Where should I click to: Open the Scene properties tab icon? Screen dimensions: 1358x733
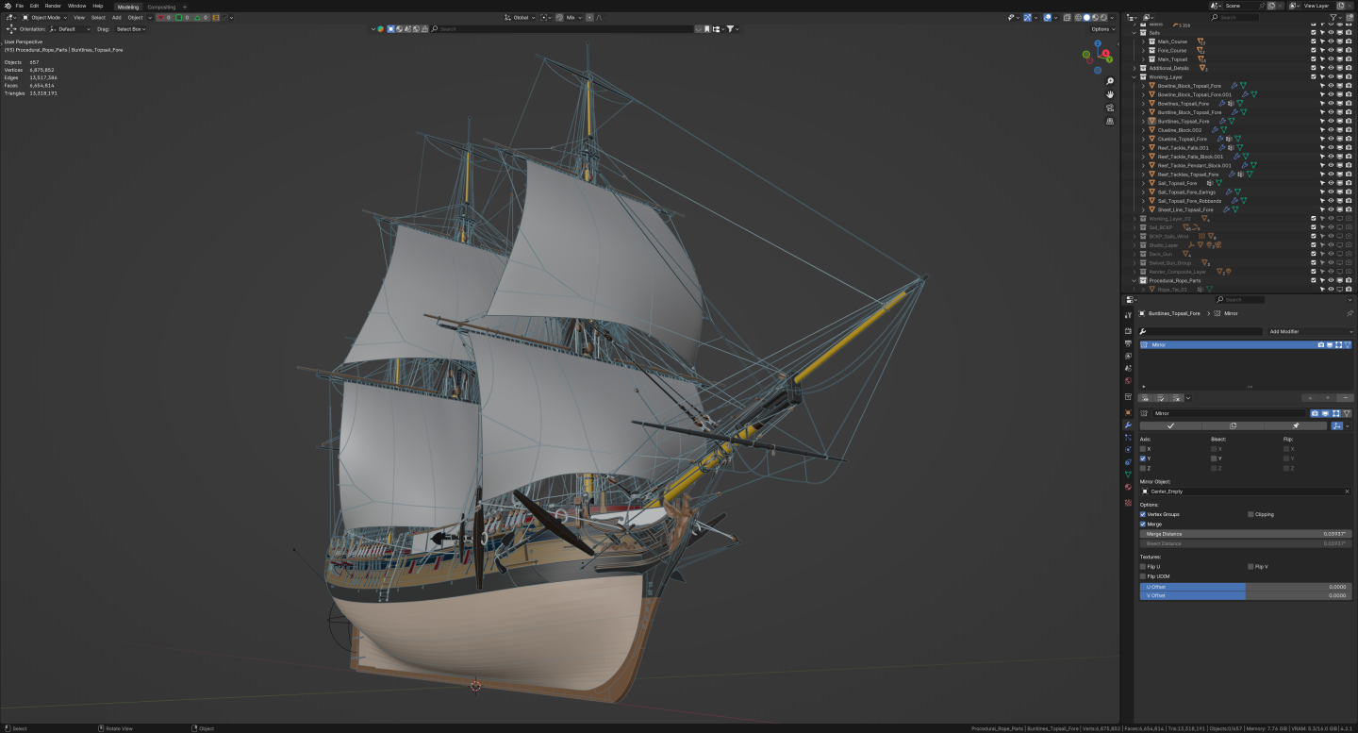tap(1128, 368)
